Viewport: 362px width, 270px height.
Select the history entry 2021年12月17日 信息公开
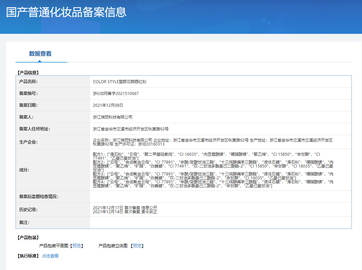click(125, 208)
